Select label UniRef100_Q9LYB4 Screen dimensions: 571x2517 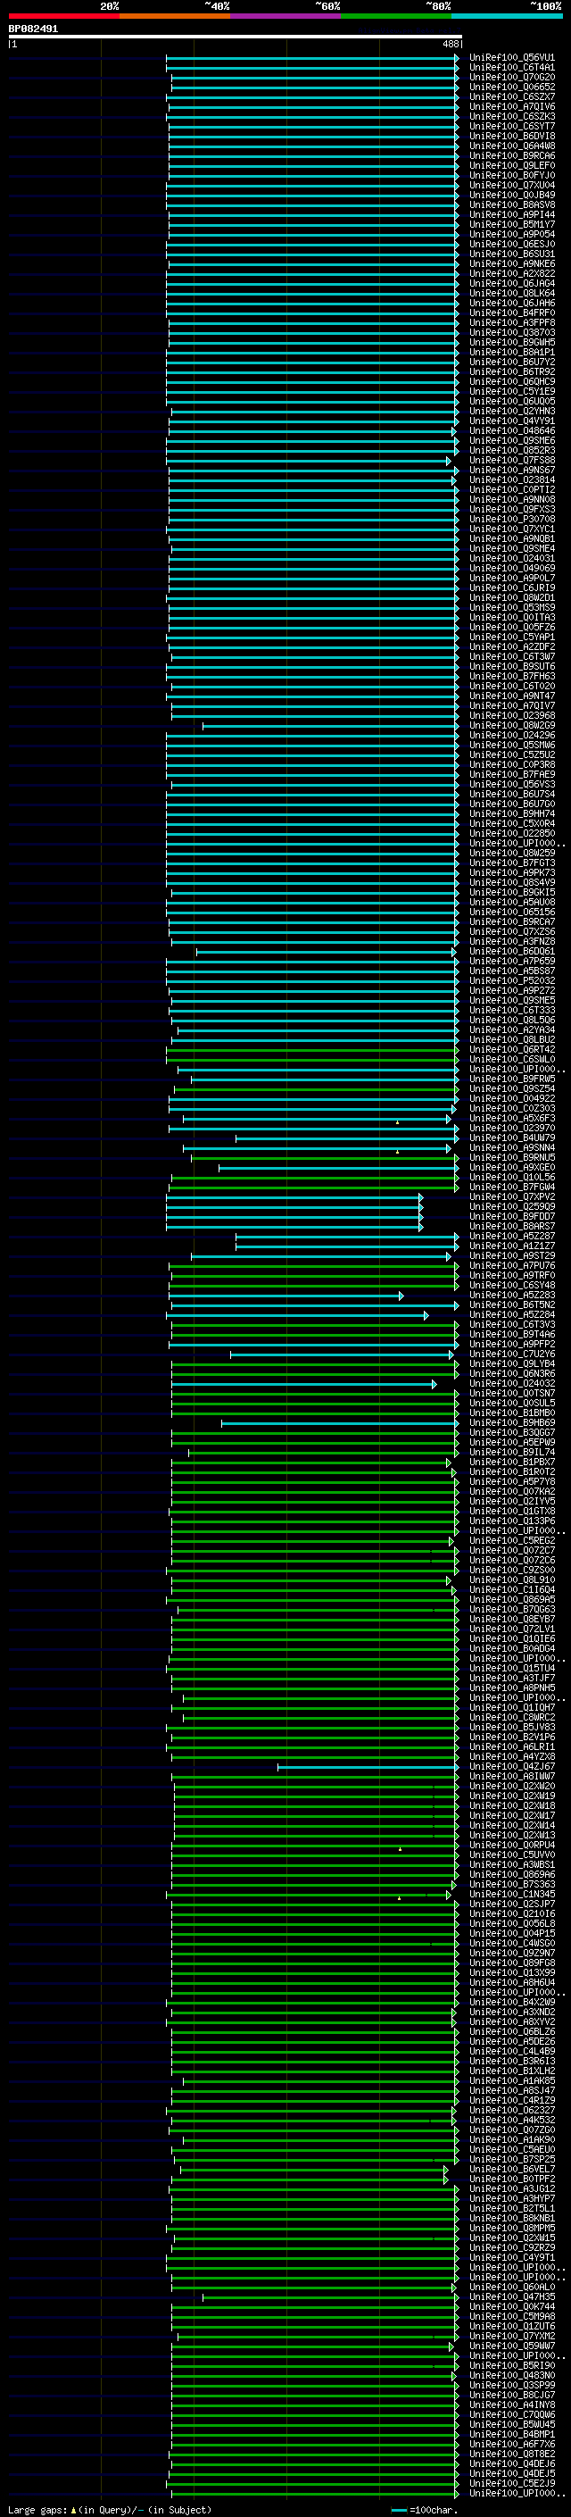511,1364
